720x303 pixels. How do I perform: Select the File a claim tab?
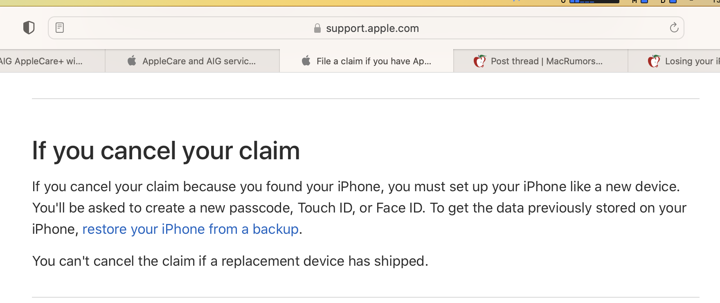click(x=373, y=61)
